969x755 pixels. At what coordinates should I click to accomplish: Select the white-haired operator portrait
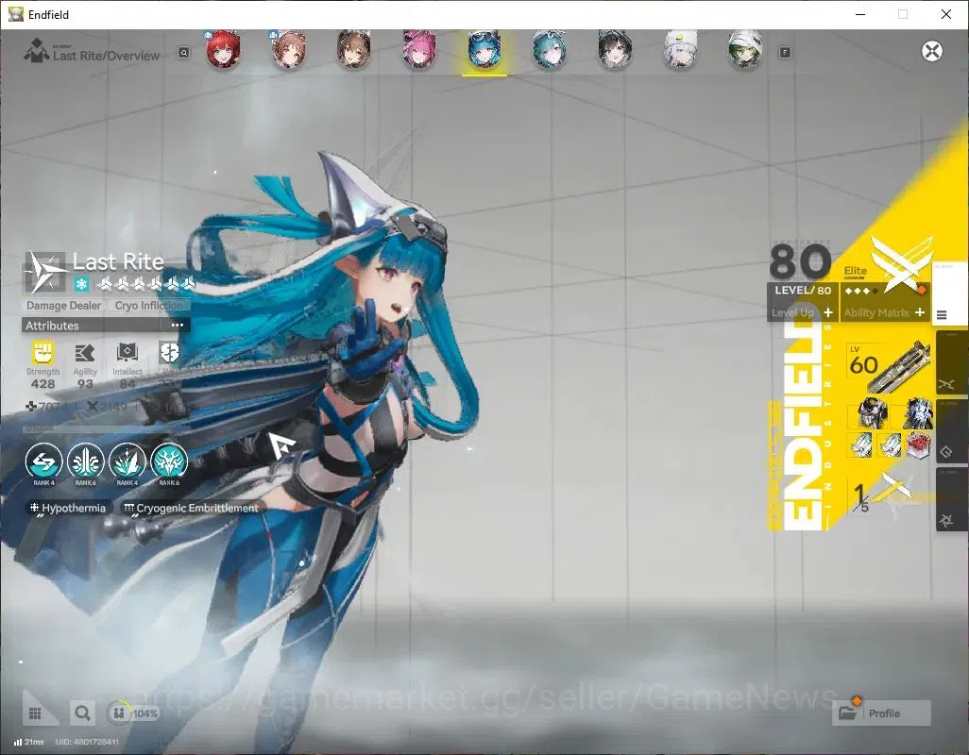tap(680, 50)
